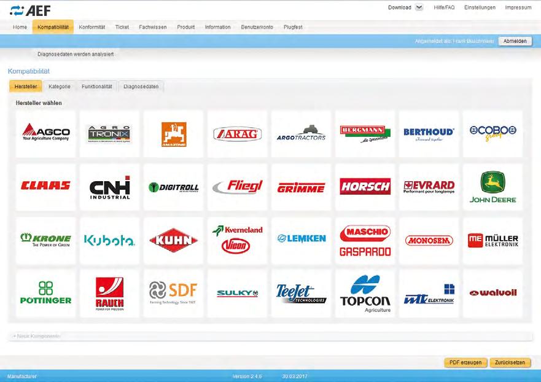Select the Horsch manufacturer tile
The image size is (541, 382).
365,187
